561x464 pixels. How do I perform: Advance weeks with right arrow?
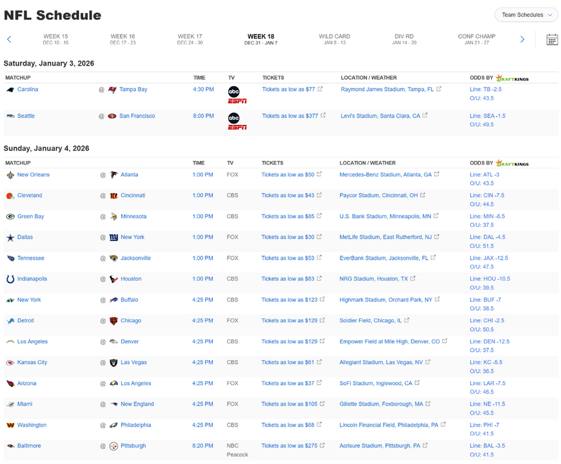click(522, 40)
